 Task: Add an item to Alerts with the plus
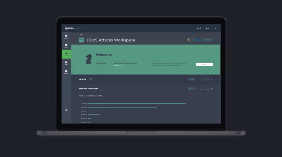[x=212, y=79]
